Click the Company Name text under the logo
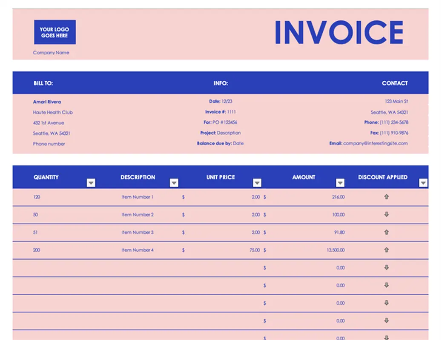The height and width of the screenshot is (340, 442). coord(51,53)
